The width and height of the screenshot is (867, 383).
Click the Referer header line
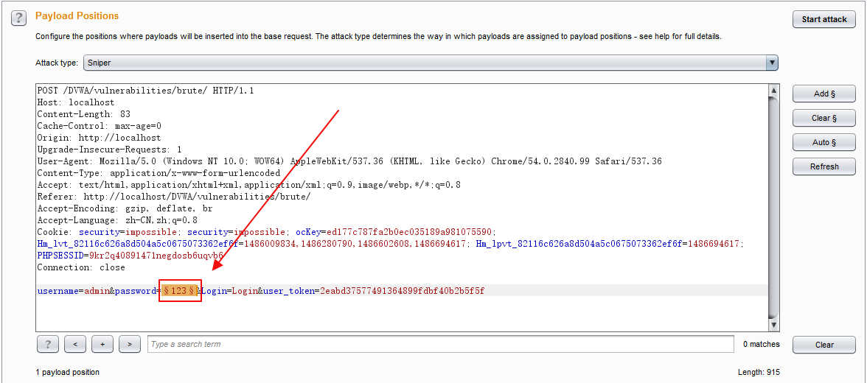point(174,197)
